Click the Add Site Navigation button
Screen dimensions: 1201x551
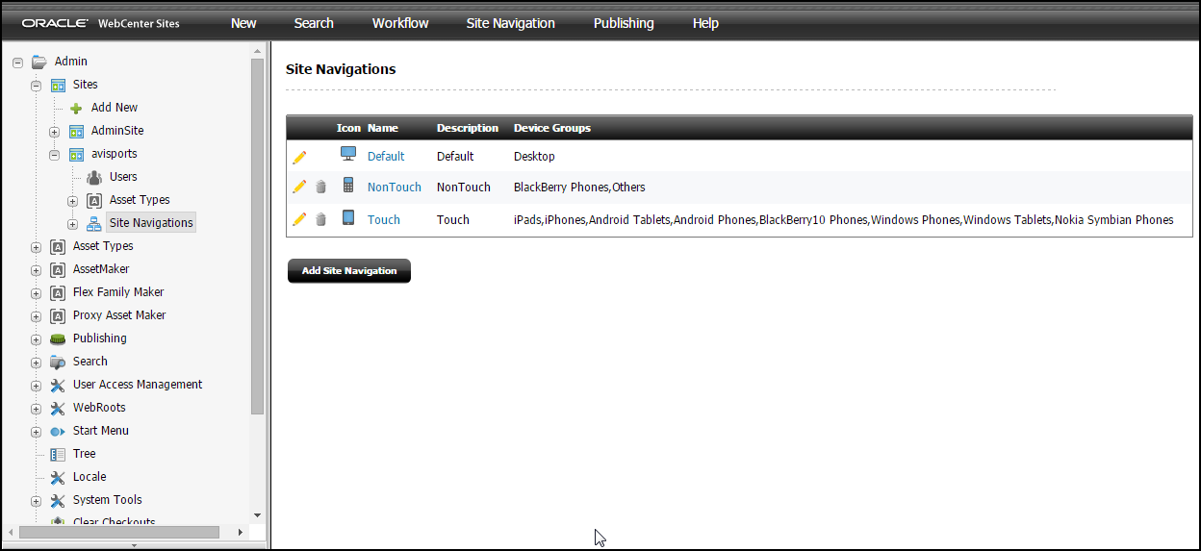point(349,271)
